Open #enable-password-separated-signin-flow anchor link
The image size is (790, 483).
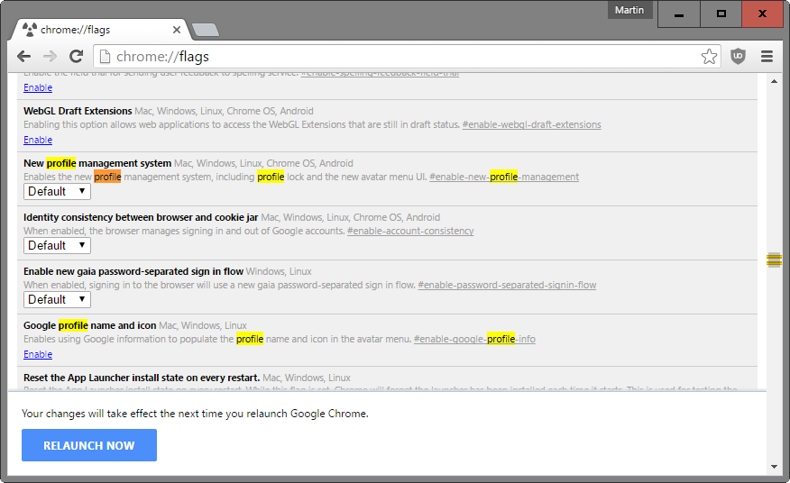coord(507,285)
